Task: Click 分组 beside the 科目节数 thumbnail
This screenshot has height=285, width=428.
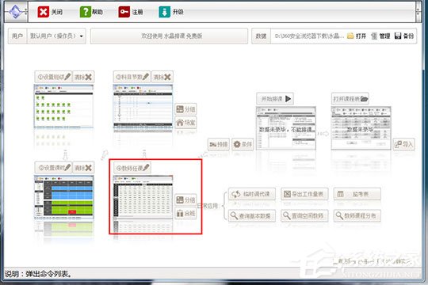Action: click(x=185, y=109)
